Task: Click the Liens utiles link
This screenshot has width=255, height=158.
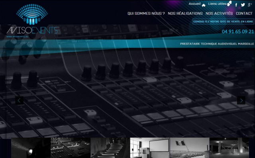Action: click(x=217, y=4)
